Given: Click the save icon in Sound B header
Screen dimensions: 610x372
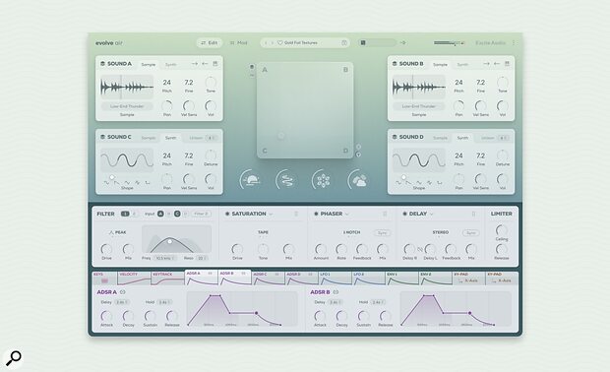Looking at the screenshot, I should click(507, 64).
